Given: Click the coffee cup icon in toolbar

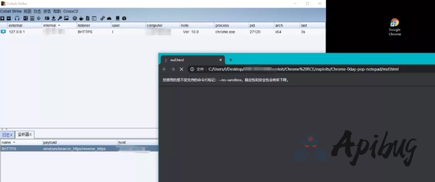Looking at the screenshot, I should click(81, 18).
